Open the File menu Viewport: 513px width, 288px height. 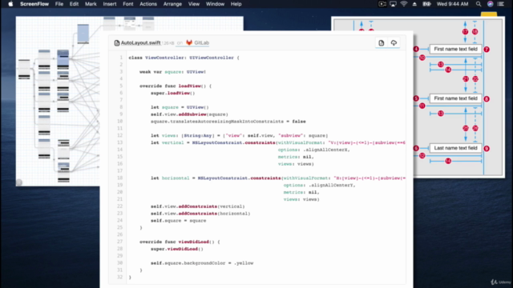point(59,4)
